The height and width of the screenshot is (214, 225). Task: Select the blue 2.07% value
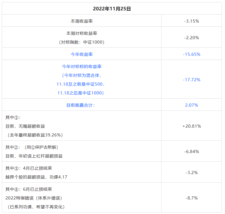(191, 105)
